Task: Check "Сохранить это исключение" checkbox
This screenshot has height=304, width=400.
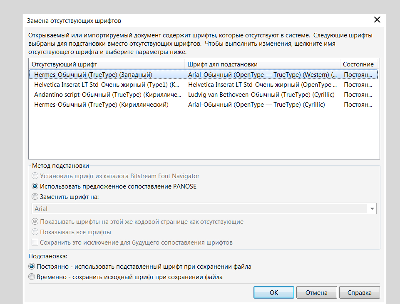Action: tap(35, 242)
